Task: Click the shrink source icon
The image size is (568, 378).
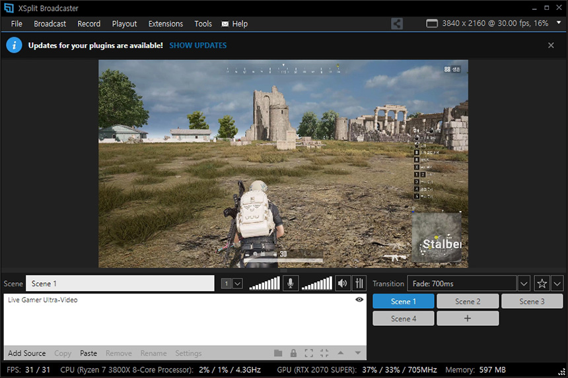Action: pyautogui.click(x=324, y=353)
